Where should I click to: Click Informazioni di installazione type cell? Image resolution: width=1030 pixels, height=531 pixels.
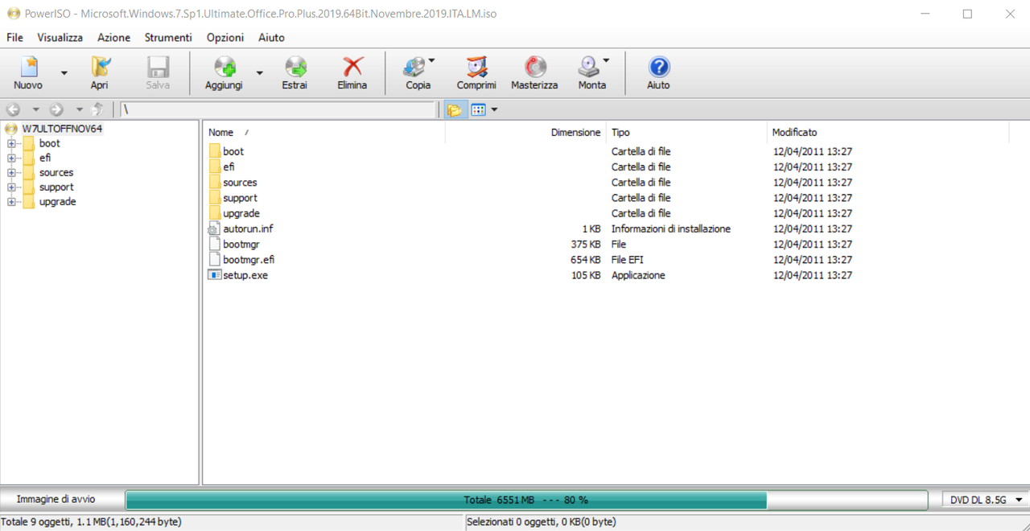tap(671, 228)
